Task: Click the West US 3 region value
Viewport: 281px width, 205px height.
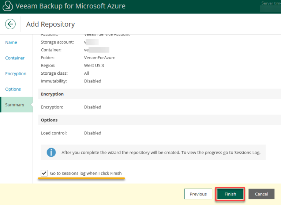Action: pos(94,66)
